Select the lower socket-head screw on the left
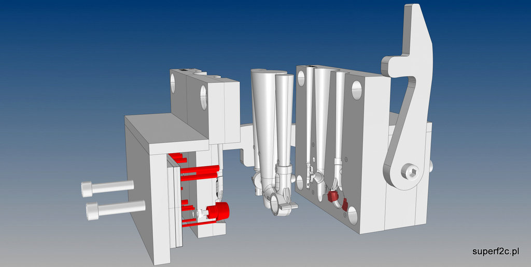This screenshot has width=531, height=267. pyautogui.click(x=114, y=209)
